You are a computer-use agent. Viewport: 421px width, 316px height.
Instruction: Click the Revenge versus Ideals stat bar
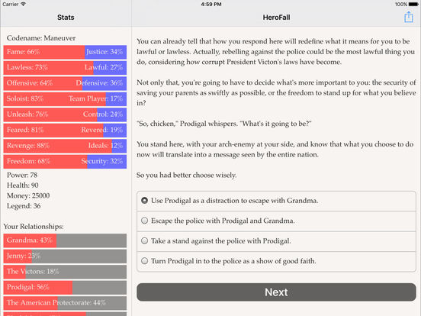(65, 146)
